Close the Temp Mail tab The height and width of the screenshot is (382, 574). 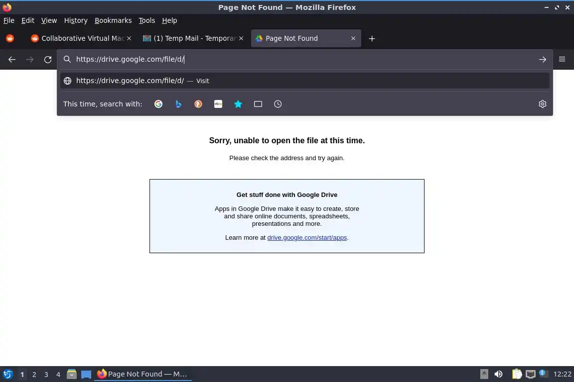[241, 38]
